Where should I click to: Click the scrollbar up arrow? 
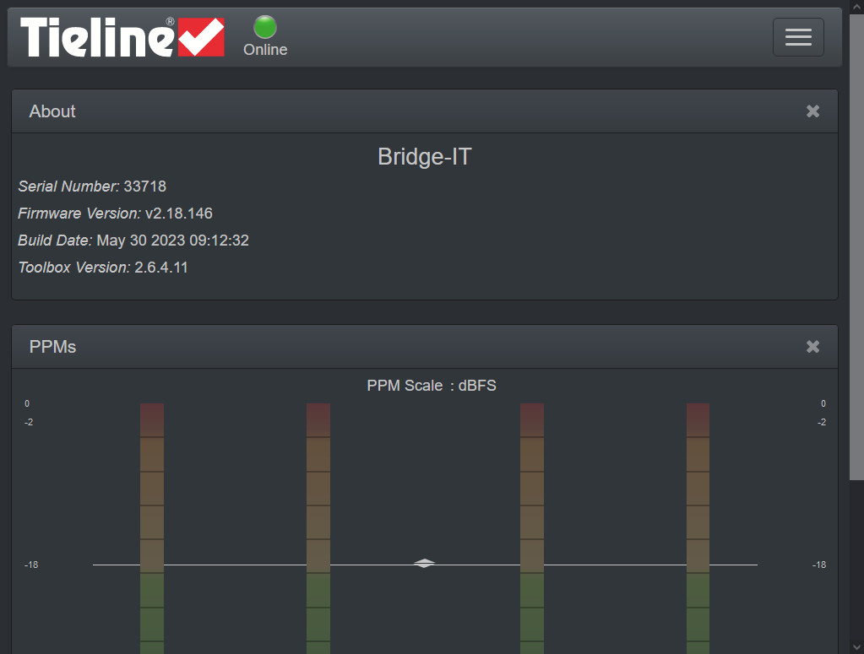[857, 7]
